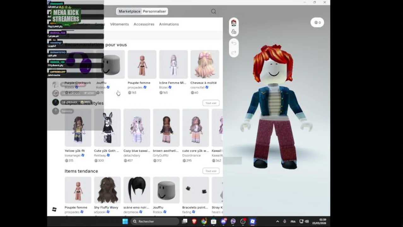Click the Rechercher taskbar search field
The width and height of the screenshot is (403, 227).
155,221
